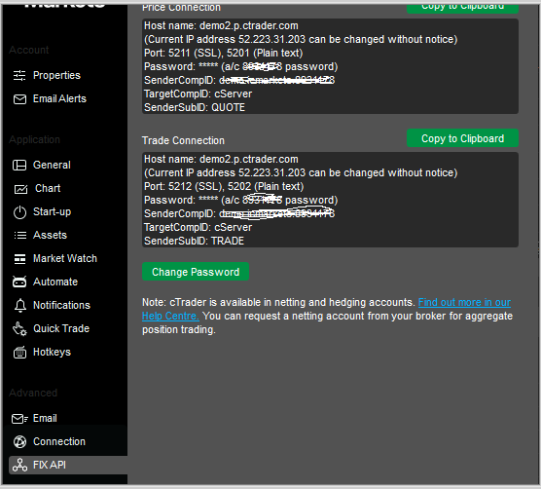Click 'SenderSubID: TRADE' line

(194, 241)
